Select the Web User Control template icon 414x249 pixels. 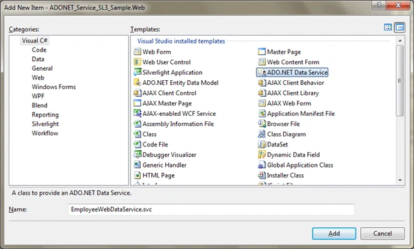[x=137, y=62]
